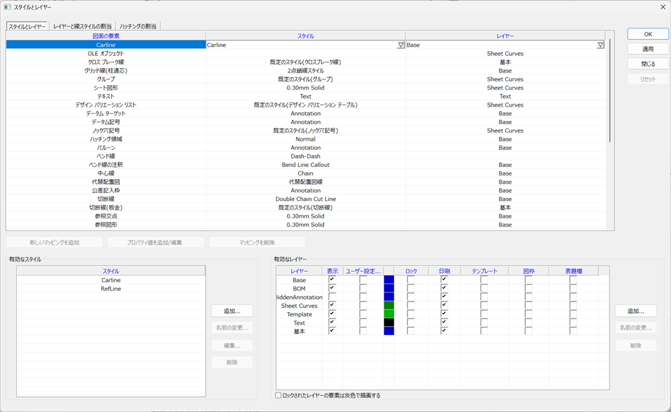Viewport: 671px width, 412px height.
Task: Pick the black color swatch for Text layer
Action: pyautogui.click(x=389, y=323)
